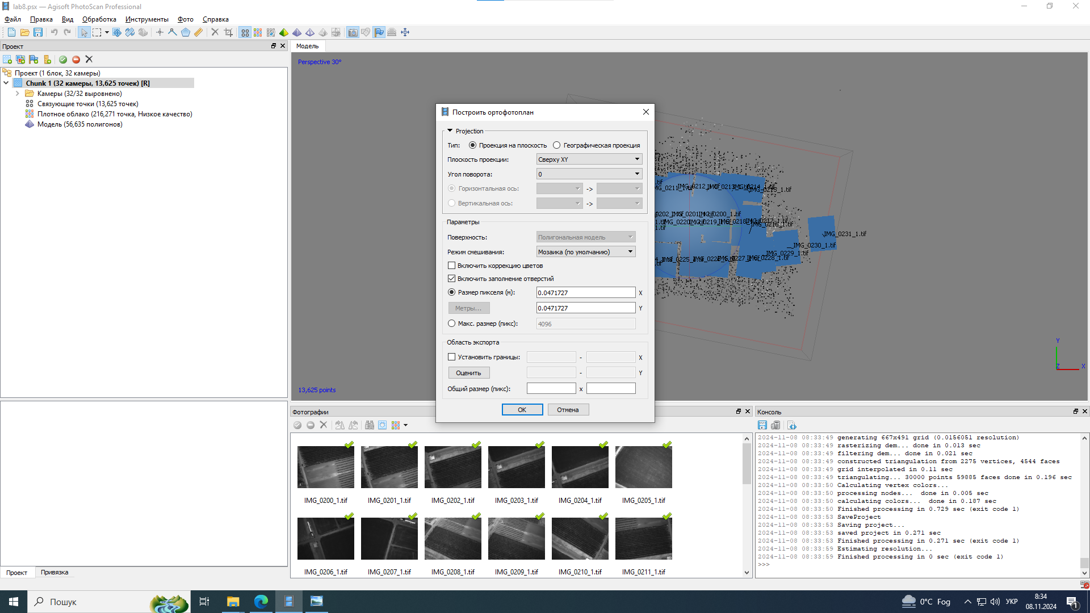The width and height of the screenshot is (1090, 613).
Task: Switch to the Привязка tab
Action: tap(54, 572)
